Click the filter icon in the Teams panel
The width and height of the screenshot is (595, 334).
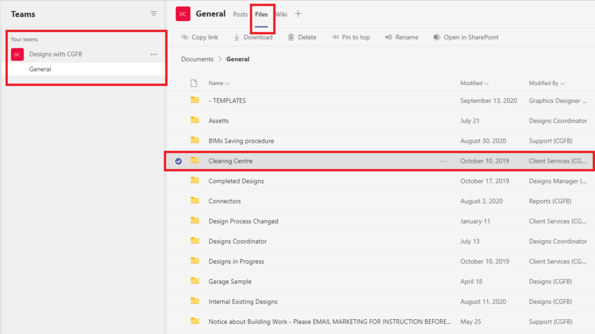(153, 13)
